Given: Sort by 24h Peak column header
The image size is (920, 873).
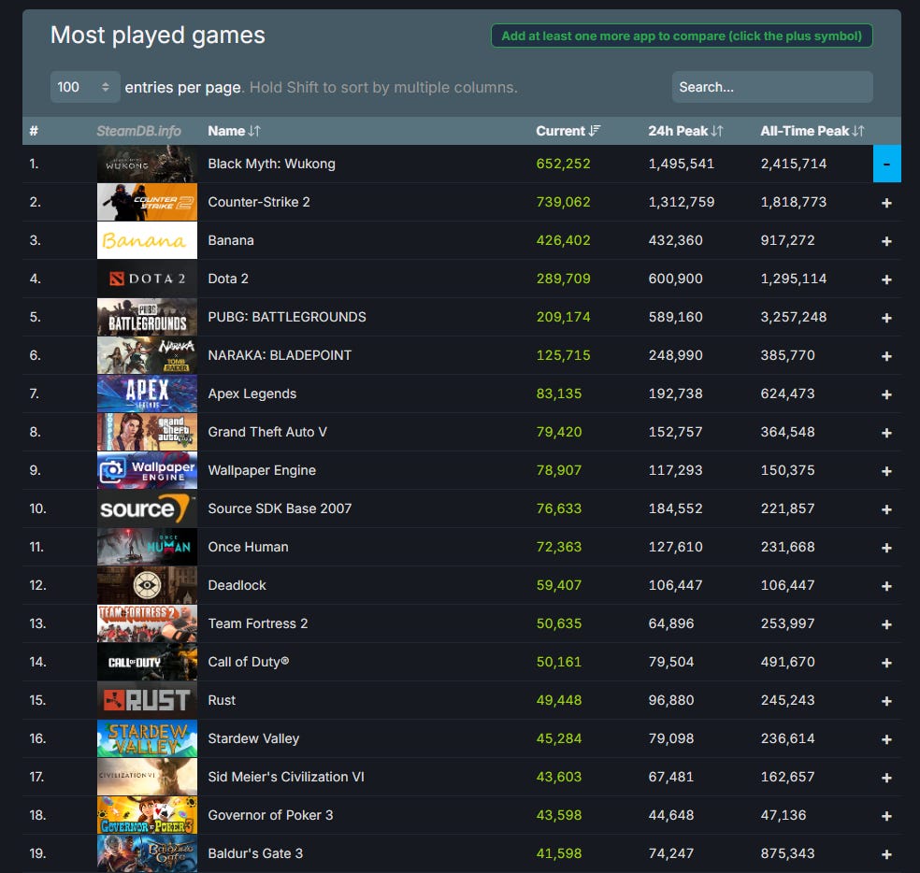Looking at the screenshot, I should (x=685, y=131).
